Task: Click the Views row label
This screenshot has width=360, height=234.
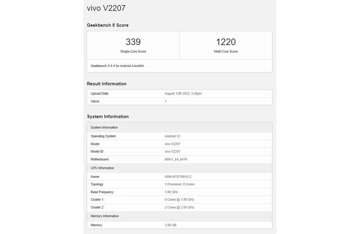Action: point(95,101)
